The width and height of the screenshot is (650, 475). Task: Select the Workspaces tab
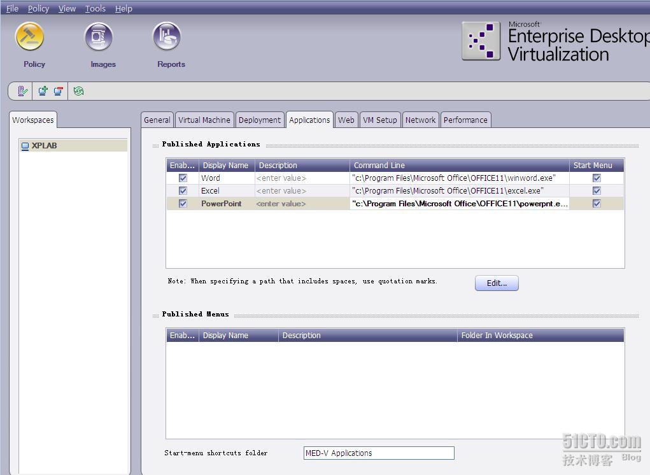(x=32, y=120)
